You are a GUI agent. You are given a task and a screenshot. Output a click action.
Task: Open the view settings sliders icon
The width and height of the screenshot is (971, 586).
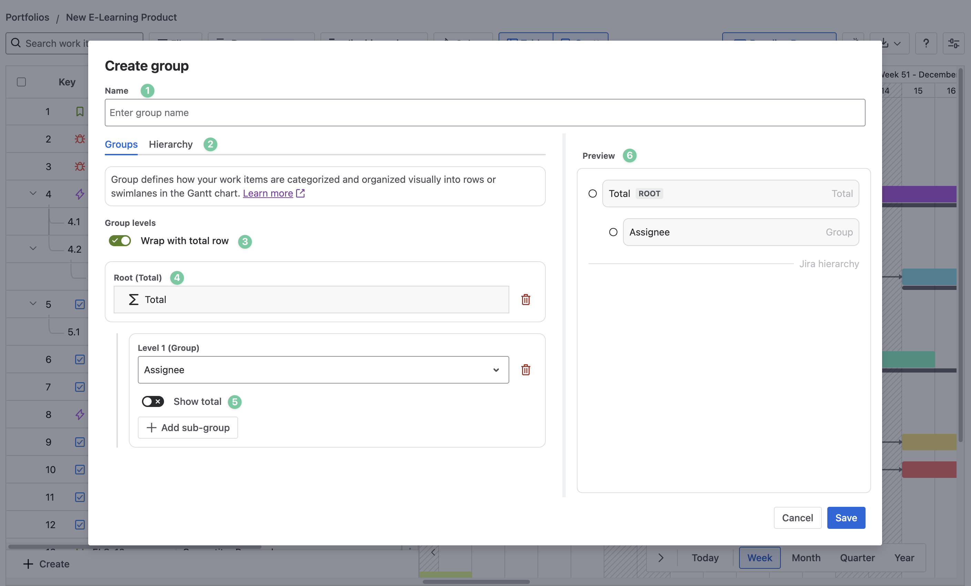(x=954, y=43)
